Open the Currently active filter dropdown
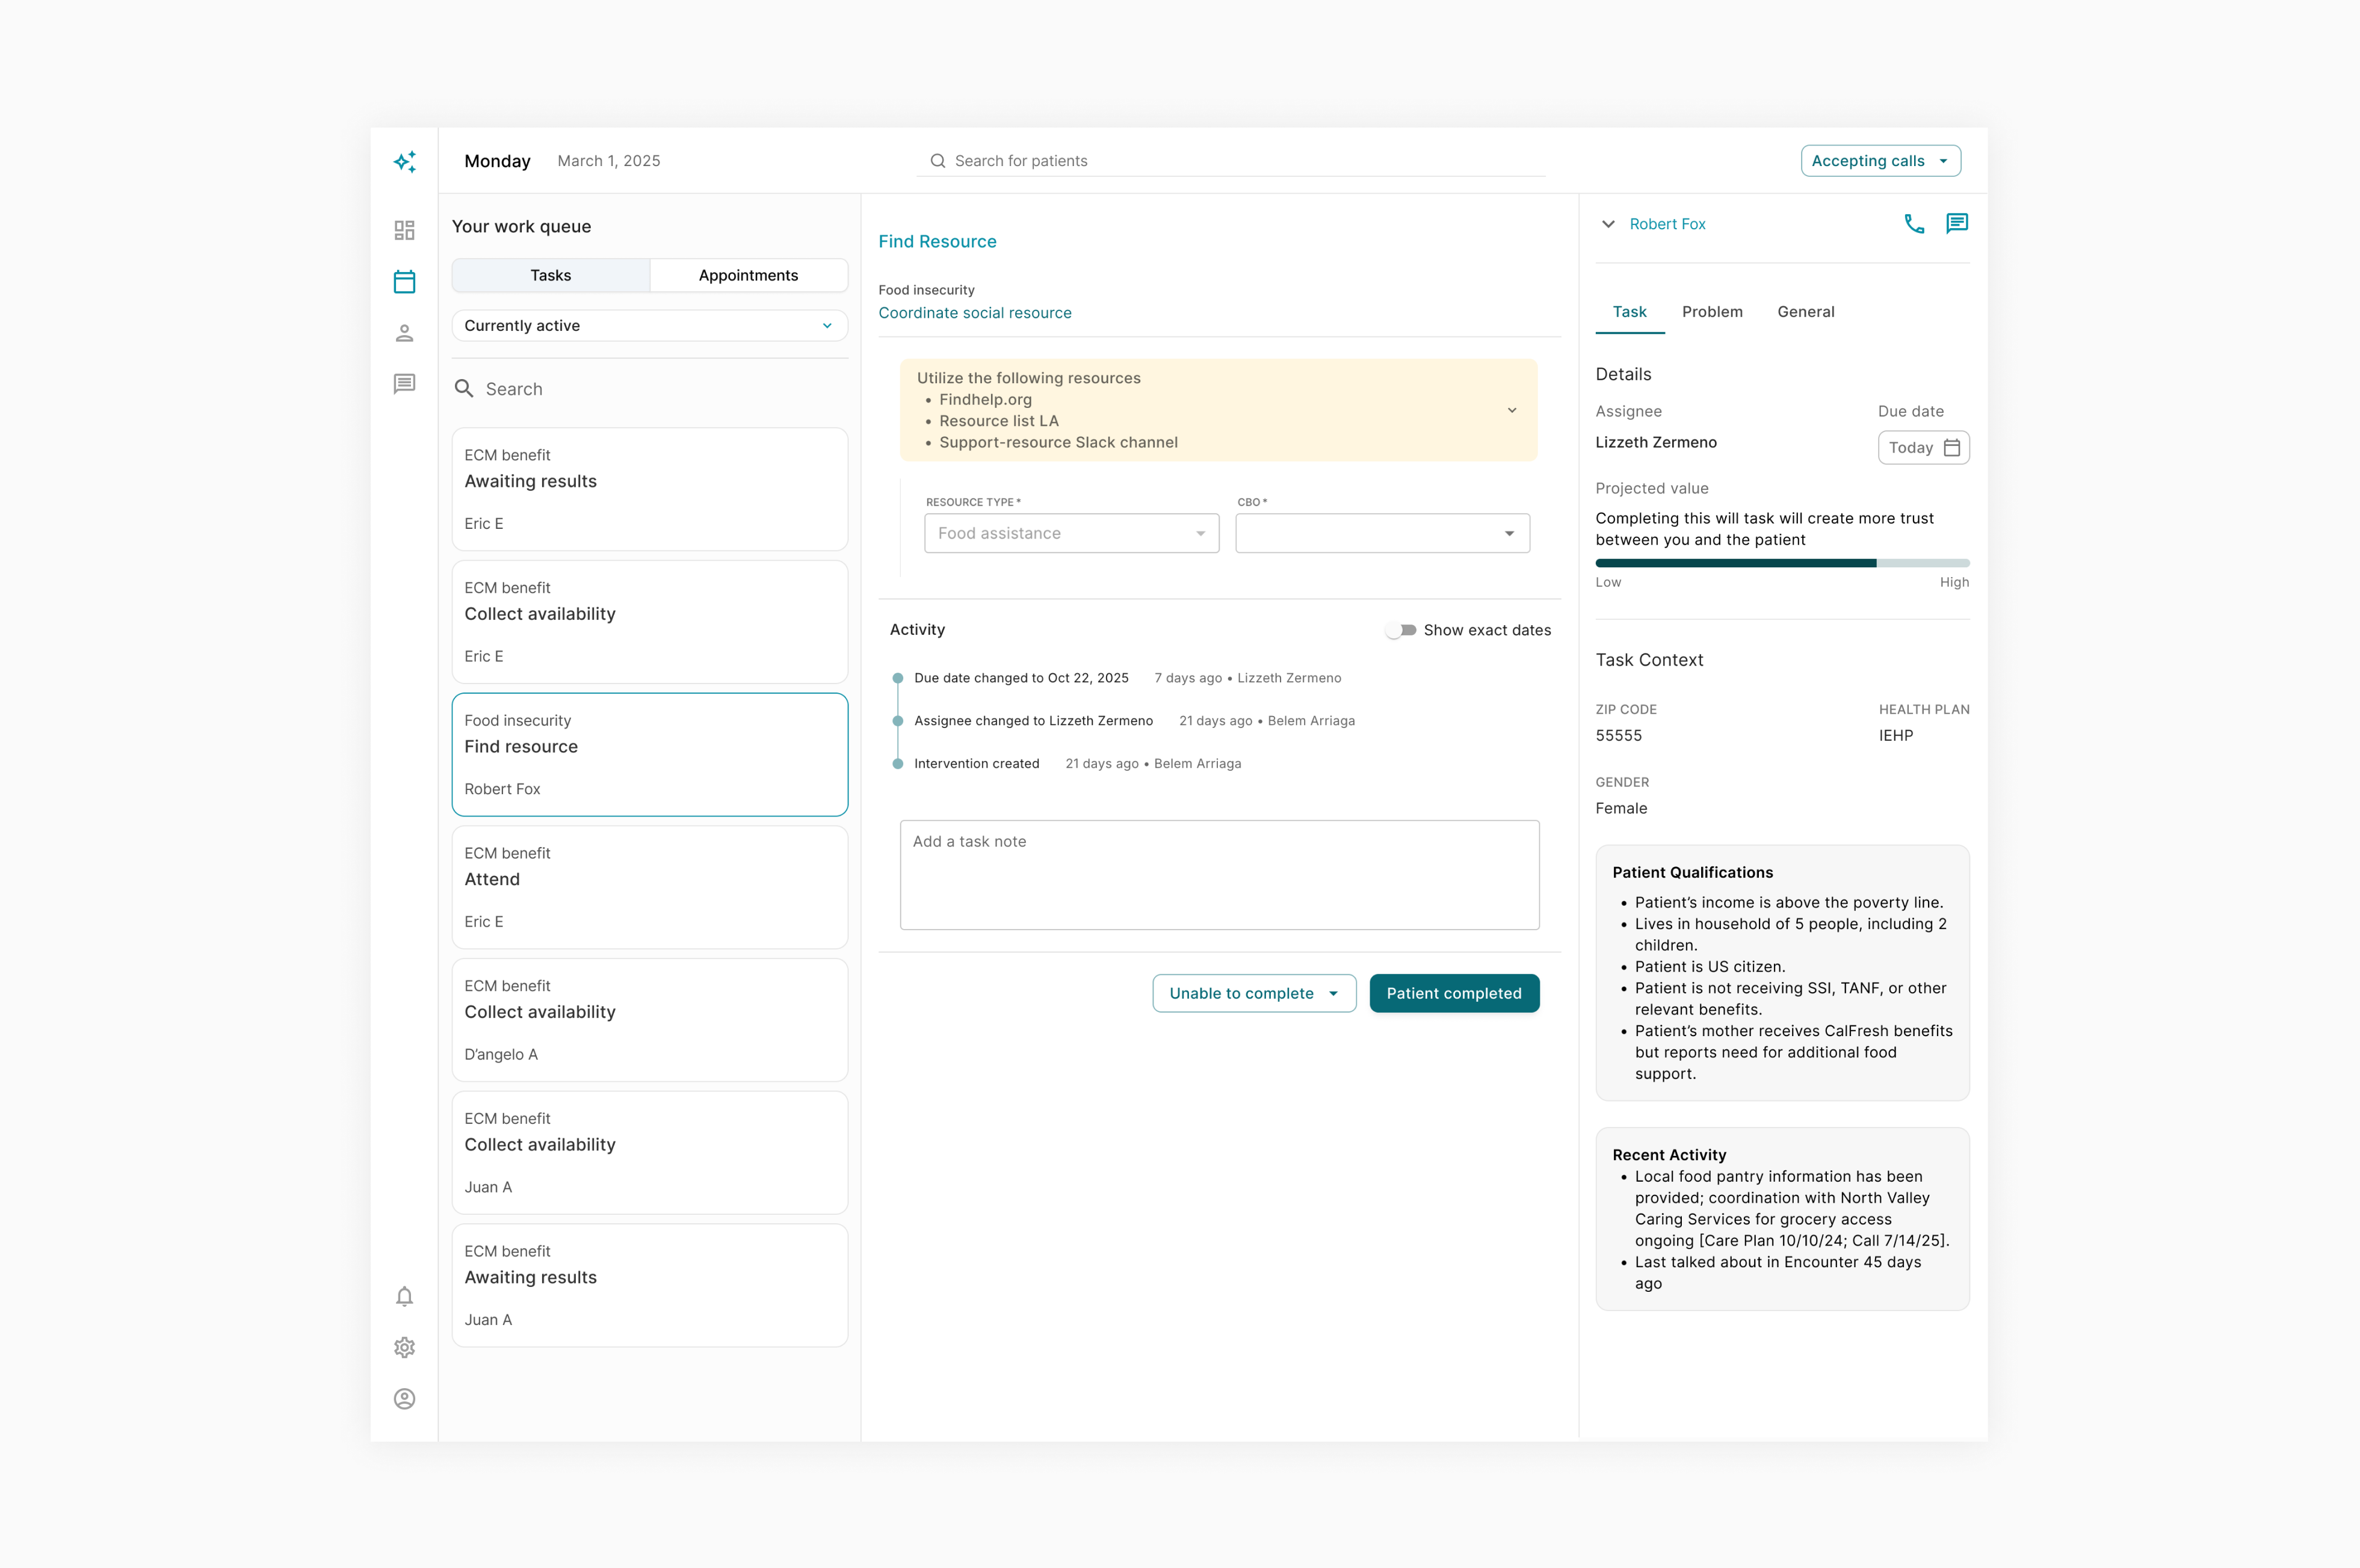This screenshot has width=2360, height=1568. (x=649, y=326)
